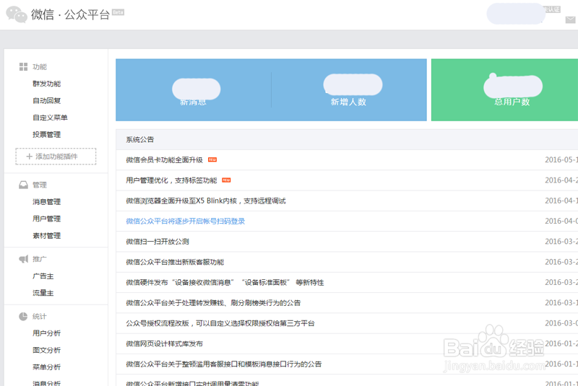Viewport: 578px width, 386px height.
Task: Open announcement 微信硬件发布 设备接收微信消息
Action: click(x=225, y=282)
